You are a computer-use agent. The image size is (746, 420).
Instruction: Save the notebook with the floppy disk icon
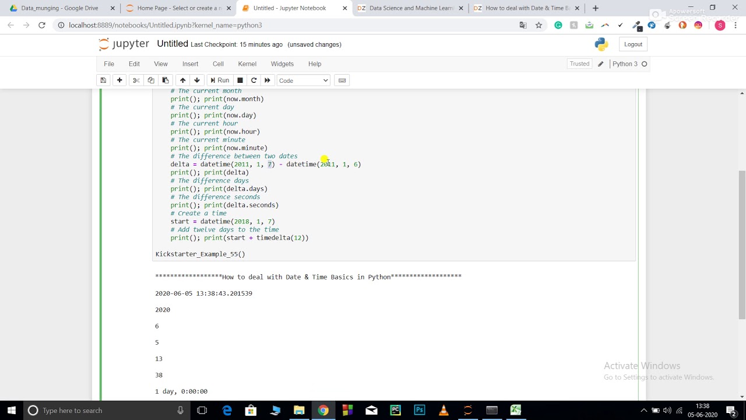point(103,80)
